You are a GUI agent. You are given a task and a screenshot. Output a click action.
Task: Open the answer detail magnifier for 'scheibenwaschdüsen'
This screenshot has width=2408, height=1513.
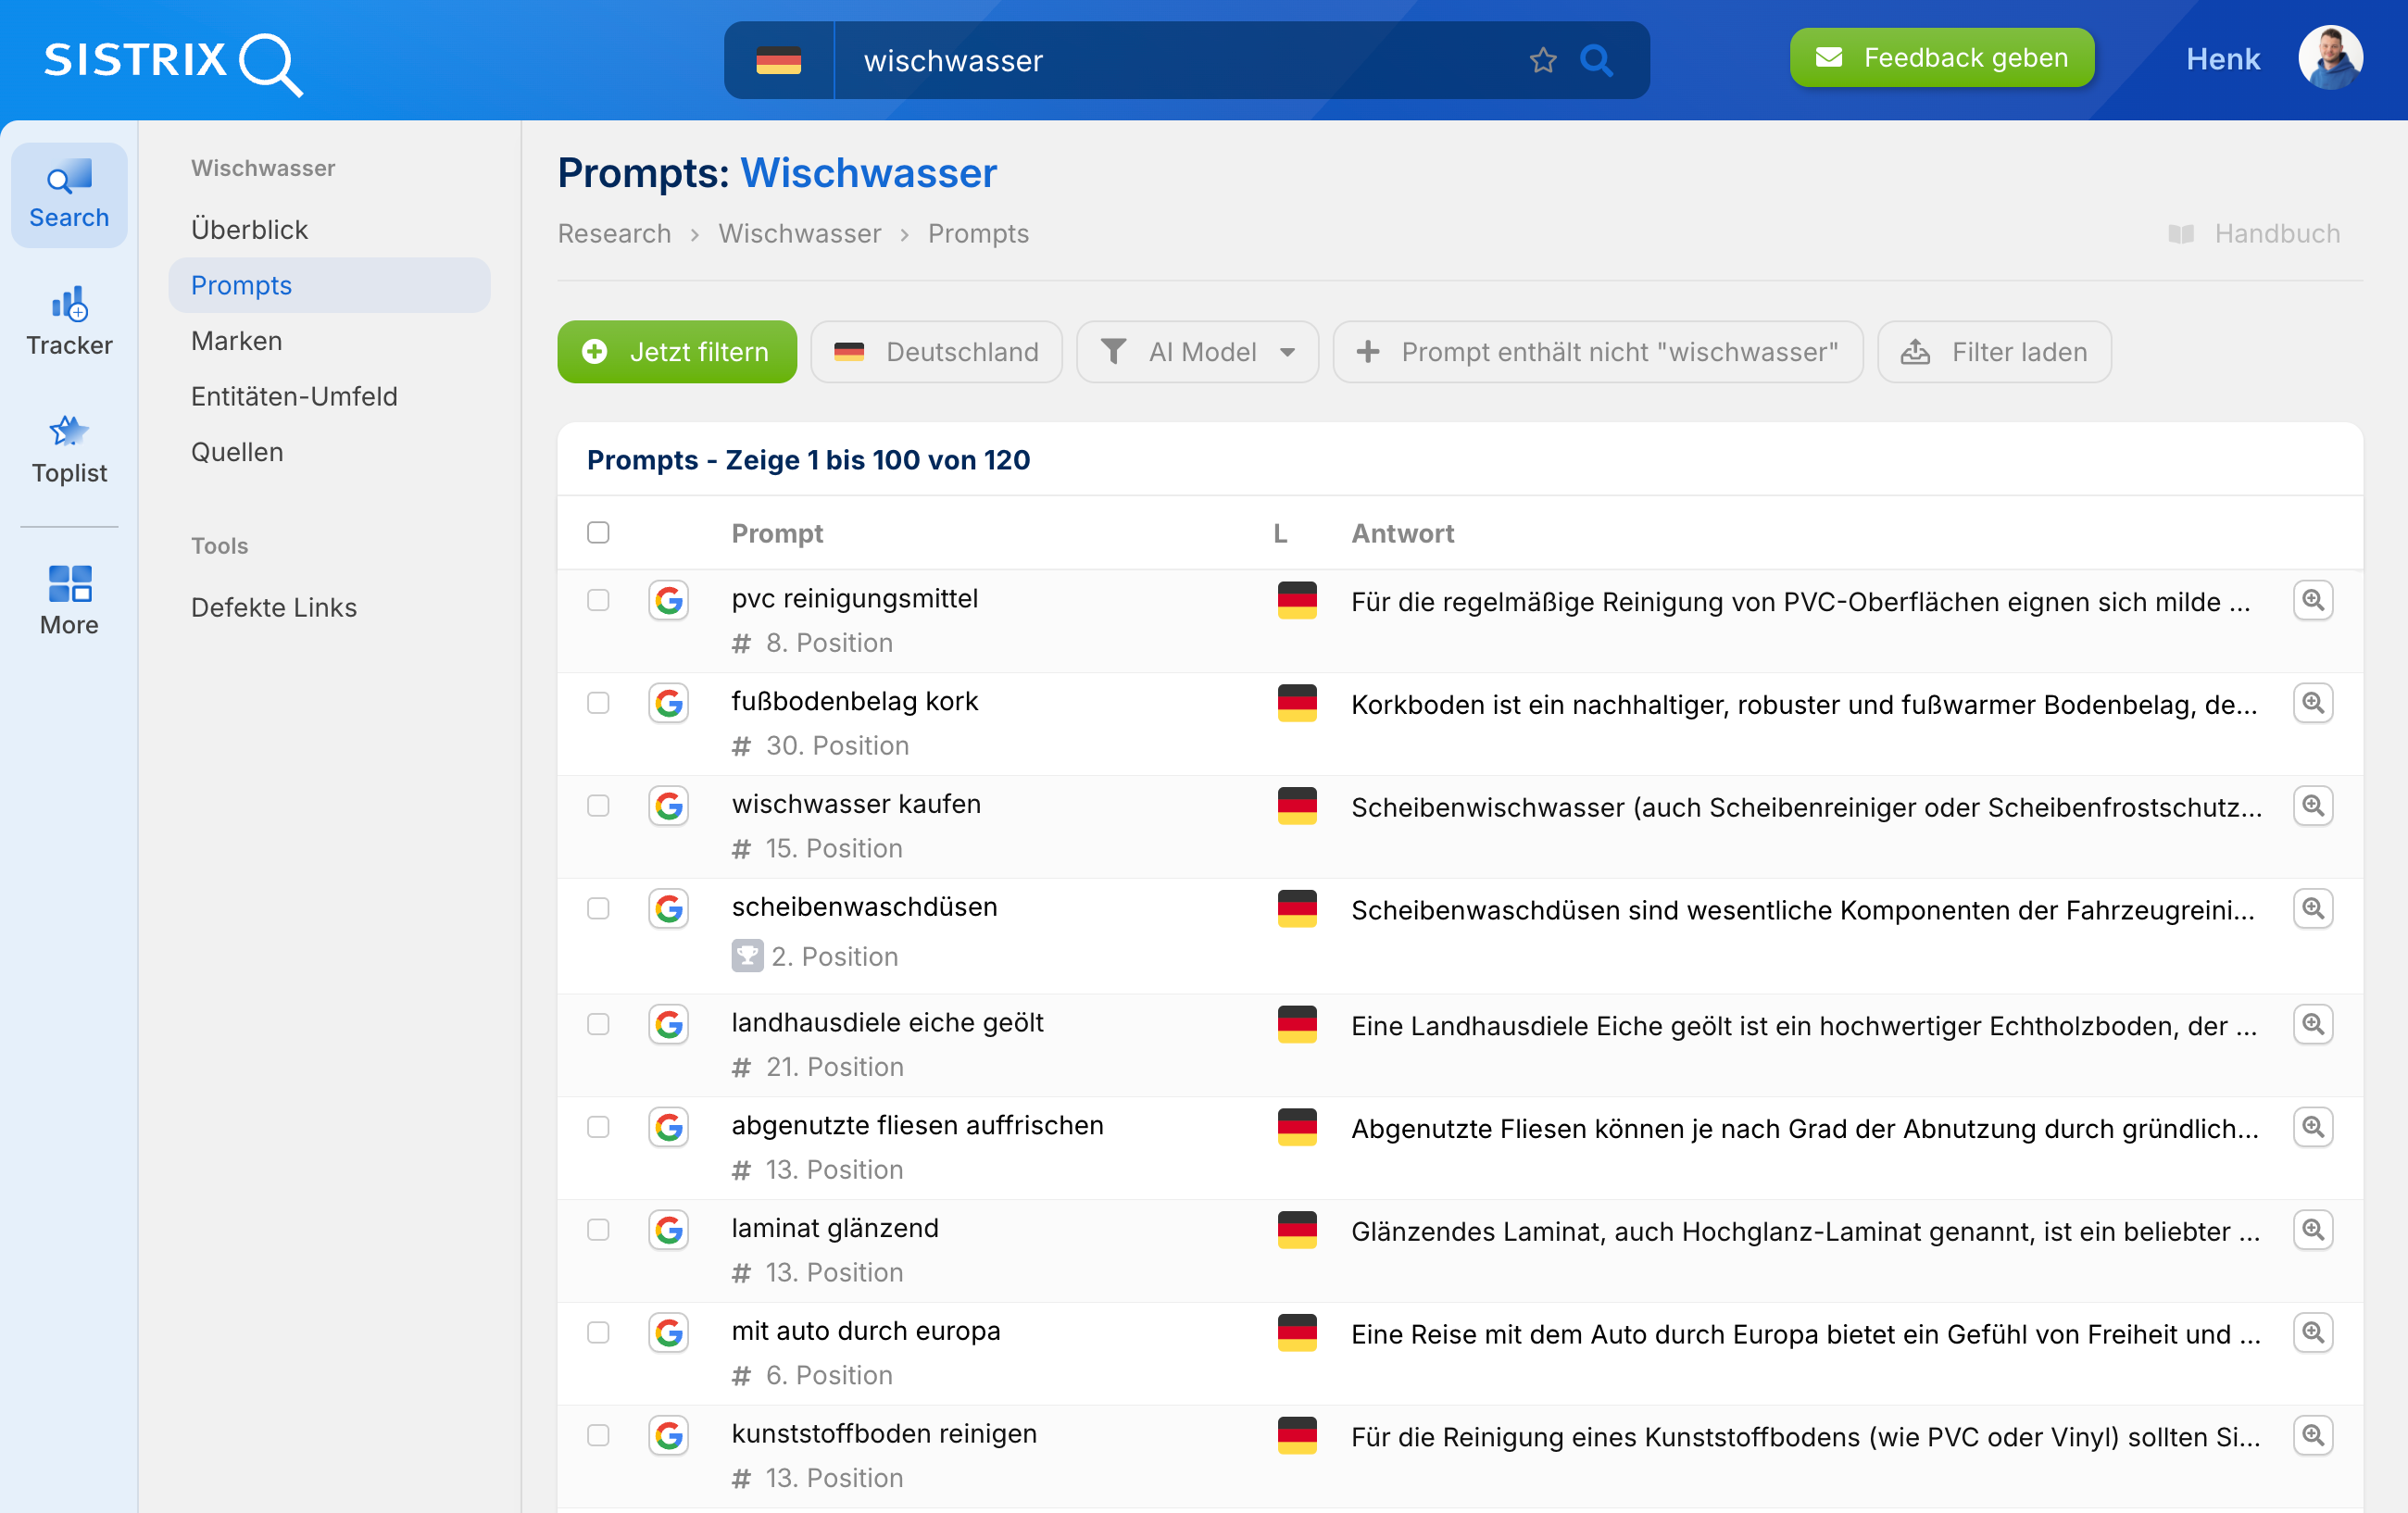click(2313, 908)
